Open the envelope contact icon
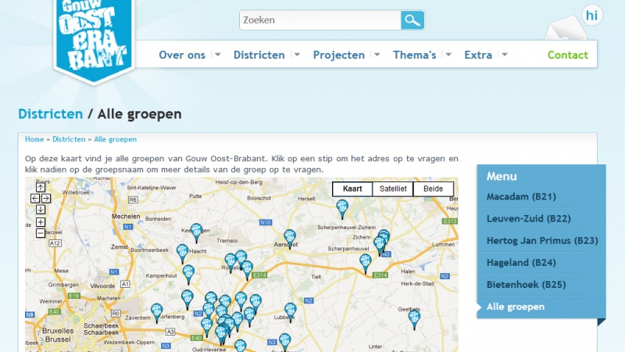This screenshot has width=625, height=352. [566, 28]
